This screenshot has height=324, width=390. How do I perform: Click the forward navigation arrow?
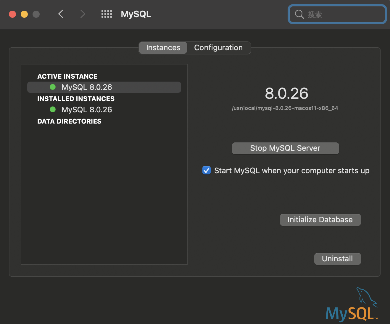[x=82, y=14]
